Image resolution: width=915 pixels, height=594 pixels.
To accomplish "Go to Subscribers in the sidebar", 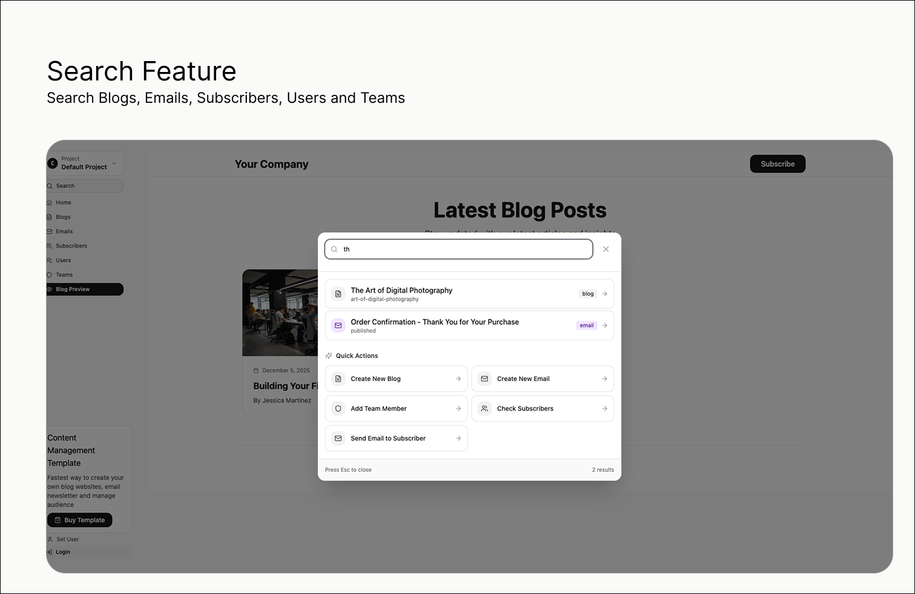I will point(71,246).
